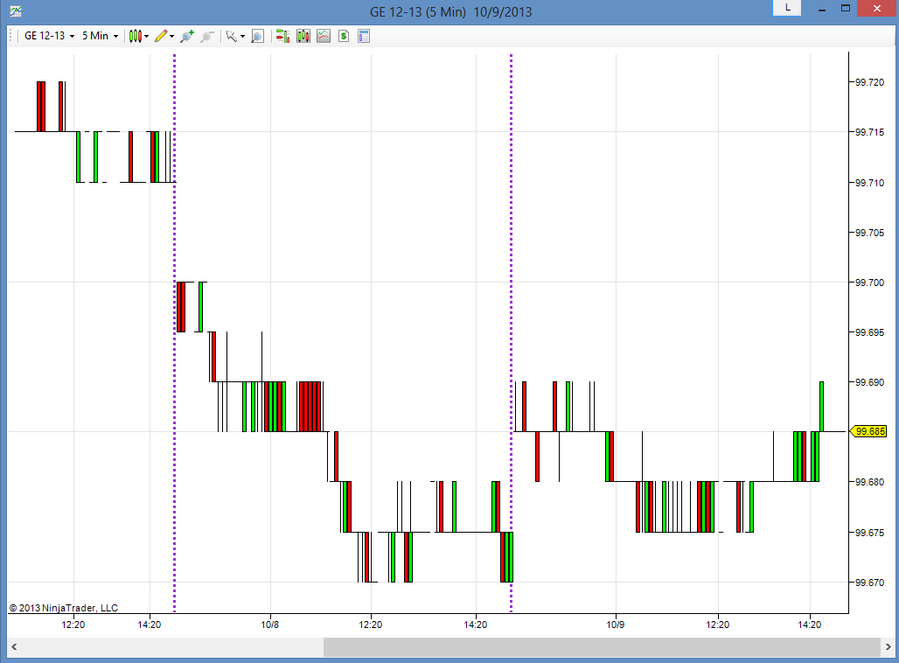Click the 99.670 price axis label
Image resolution: width=899 pixels, height=663 pixels.
pos(869,583)
